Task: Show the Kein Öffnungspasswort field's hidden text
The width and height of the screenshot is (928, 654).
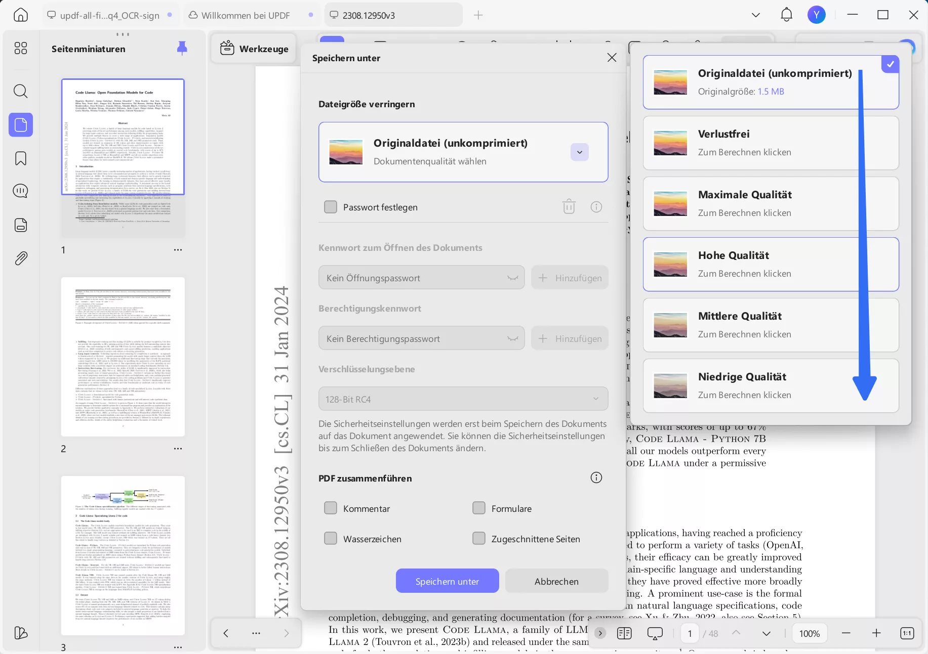Action: pos(513,278)
